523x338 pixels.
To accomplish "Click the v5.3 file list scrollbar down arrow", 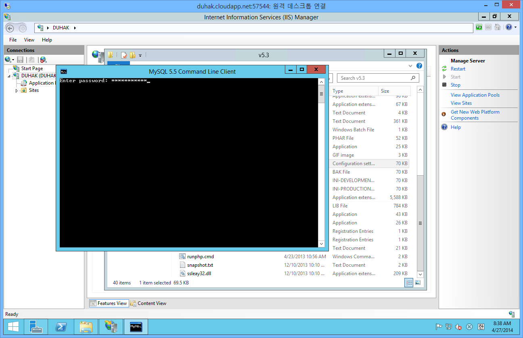I will [x=420, y=274].
